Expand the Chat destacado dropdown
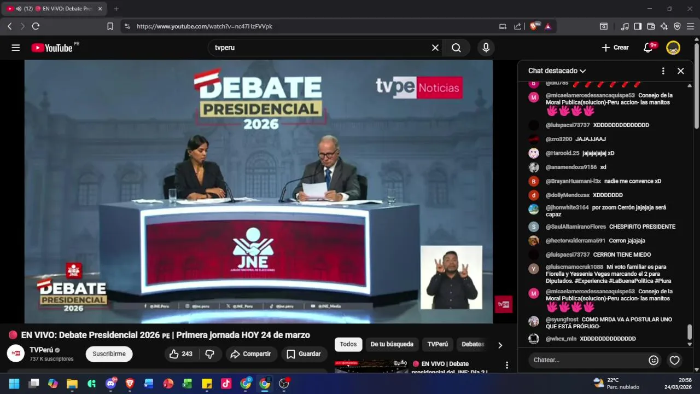The height and width of the screenshot is (394, 700). [557, 71]
